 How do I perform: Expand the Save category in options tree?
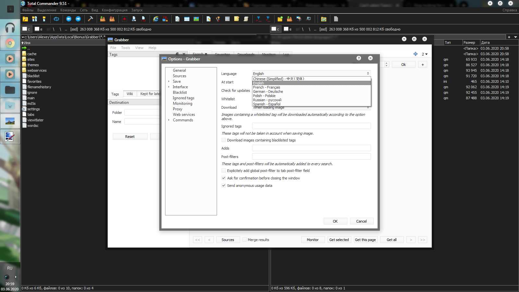pyautogui.click(x=169, y=81)
